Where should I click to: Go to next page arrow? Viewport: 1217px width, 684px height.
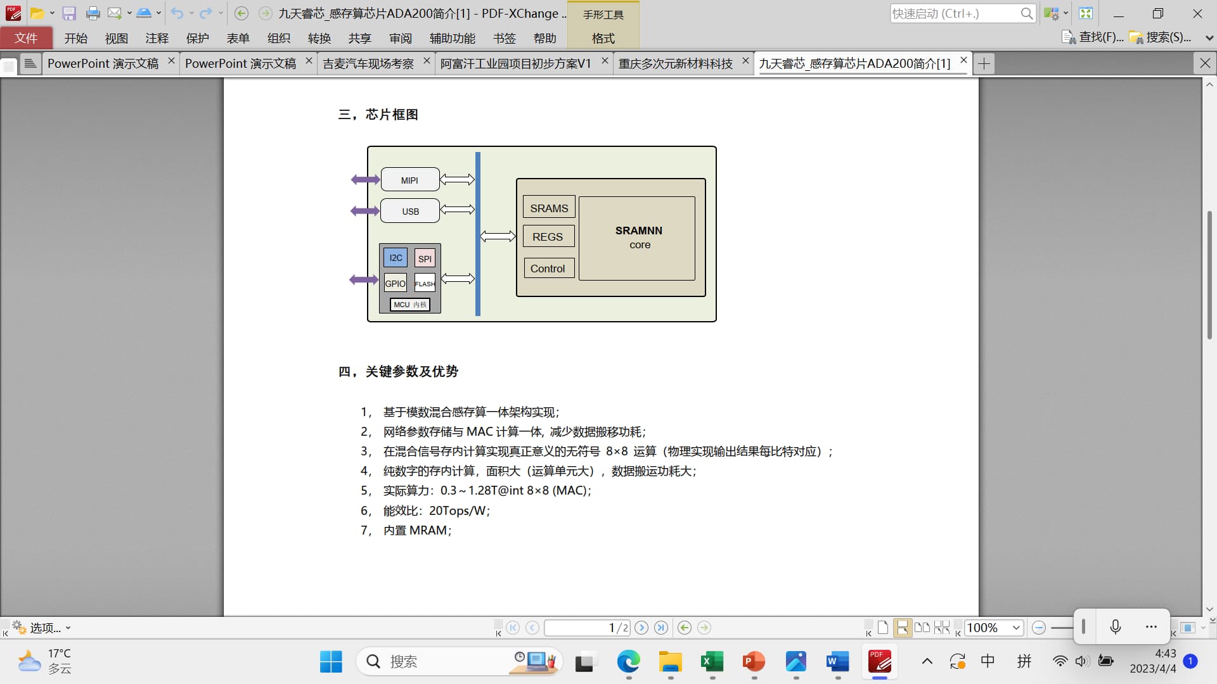click(641, 628)
